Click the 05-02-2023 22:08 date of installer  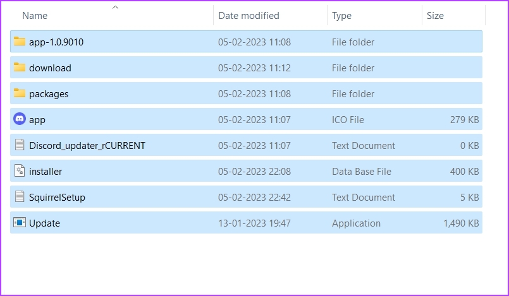[254, 172]
